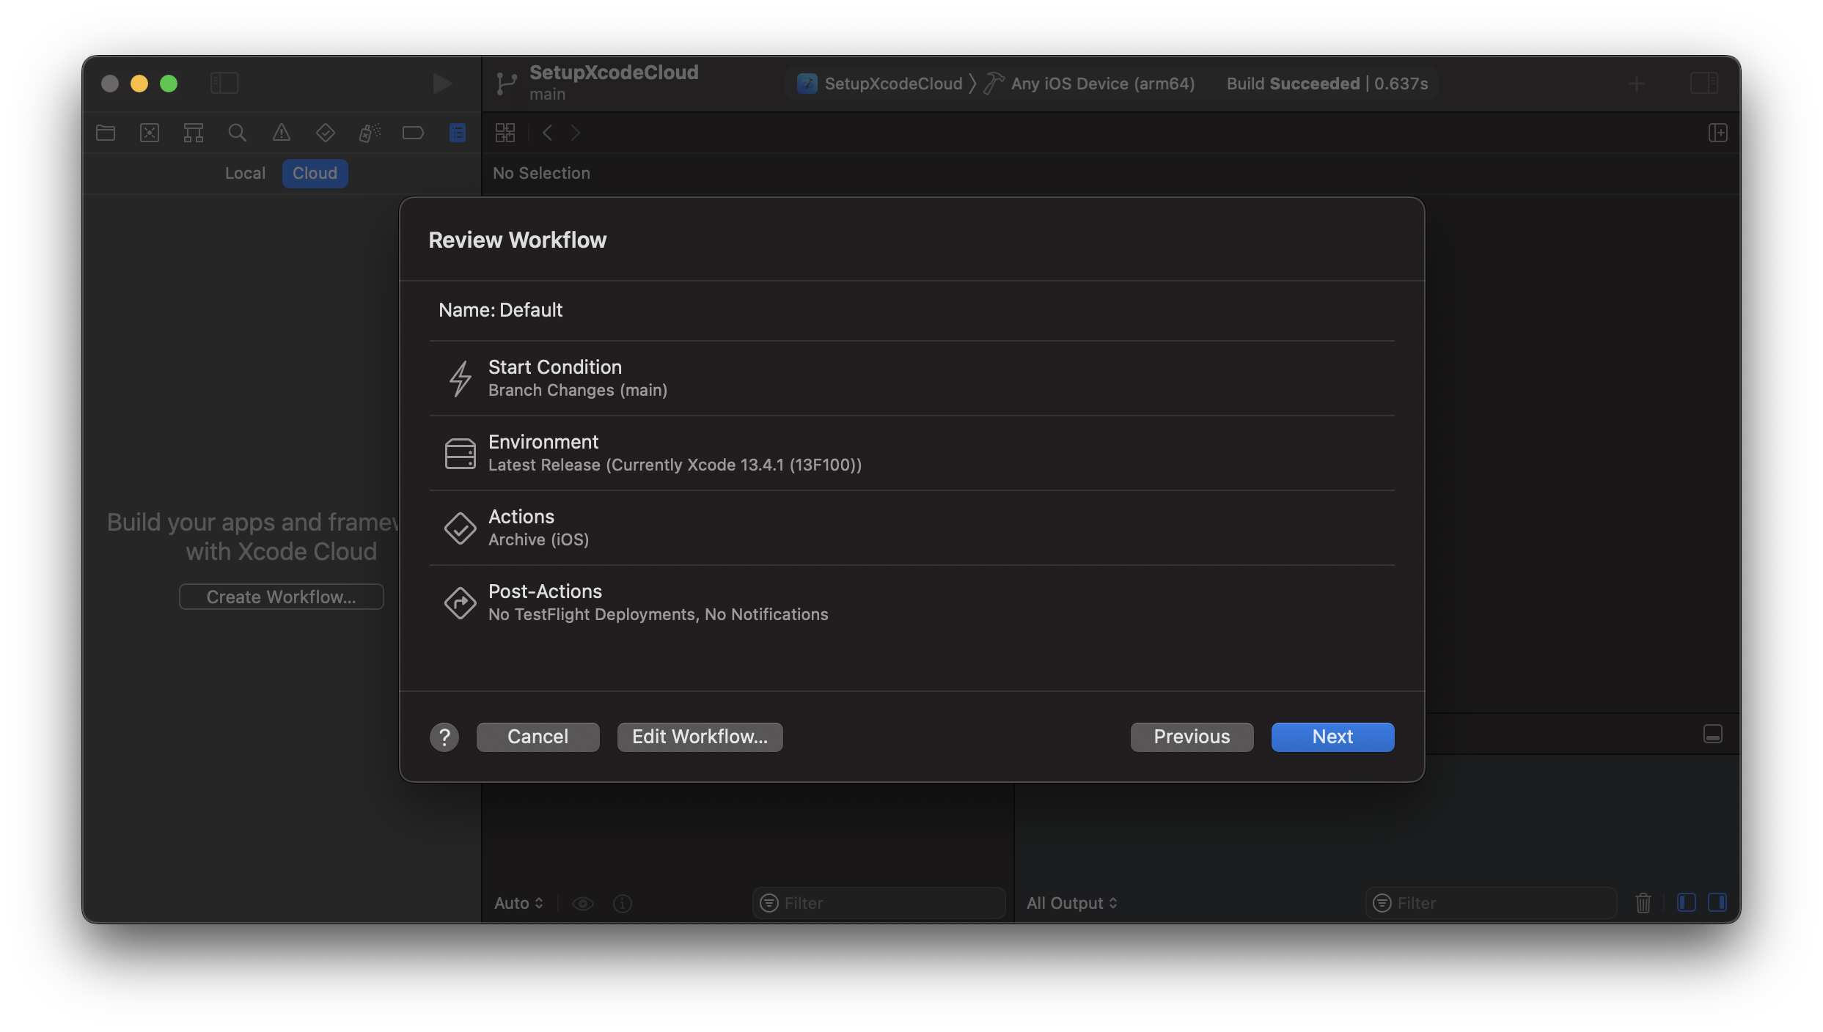Image resolution: width=1823 pixels, height=1032 pixels.
Task: Click the No Selection jump bar
Action: [541, 173]
